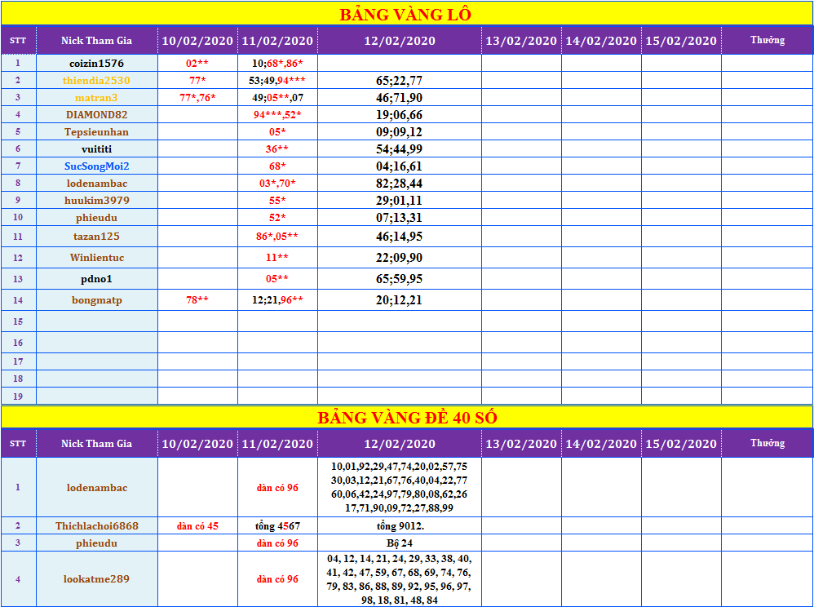
Task: Click the '49;05**,07' cell
Action: pyautogui.click(x=277, y=97)
